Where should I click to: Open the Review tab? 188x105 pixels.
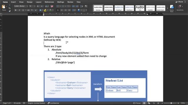pyautogui.click(x=70, y=2)
